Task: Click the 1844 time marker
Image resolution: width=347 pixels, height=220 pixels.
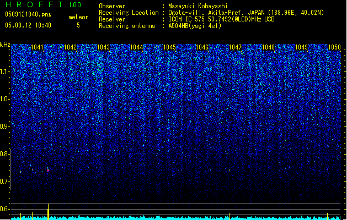Action: (x=137, y=47)
